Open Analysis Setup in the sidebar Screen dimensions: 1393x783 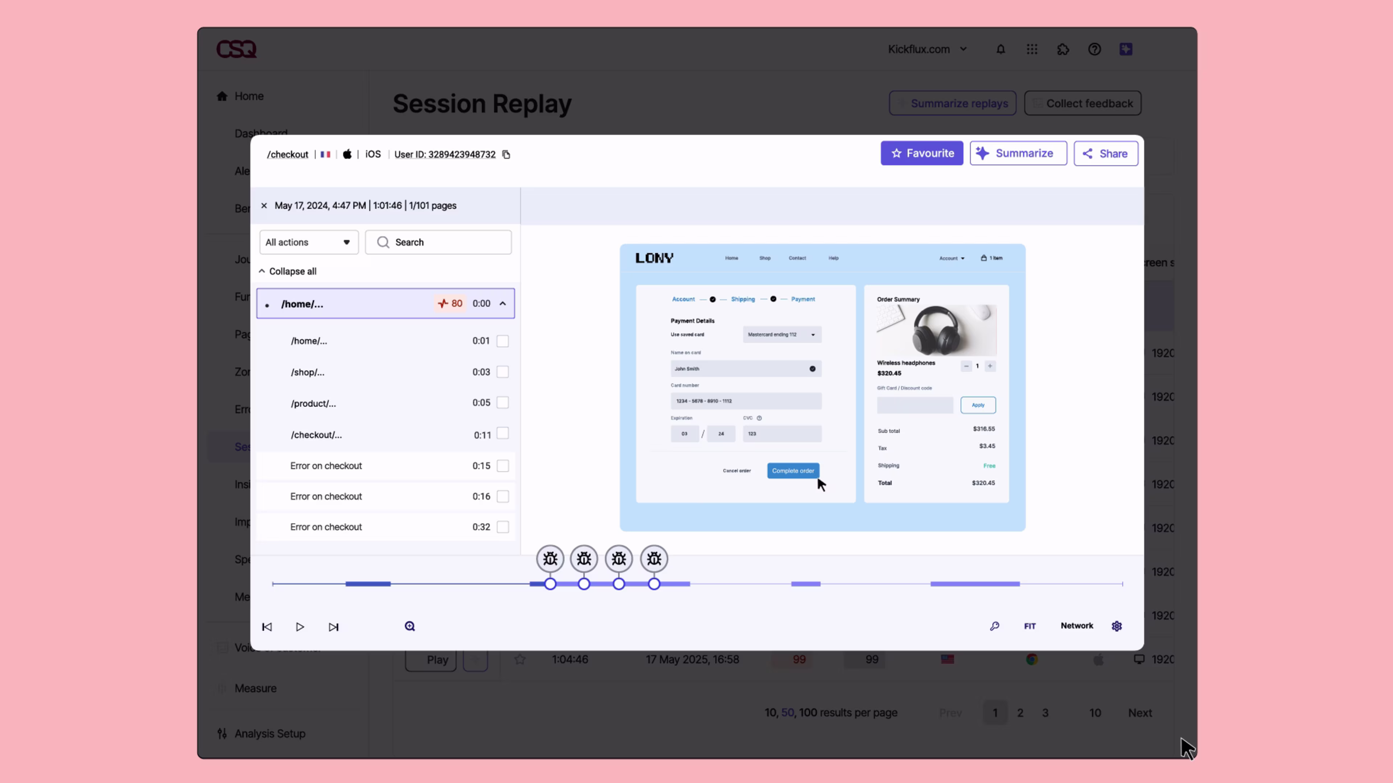[270, 734]
